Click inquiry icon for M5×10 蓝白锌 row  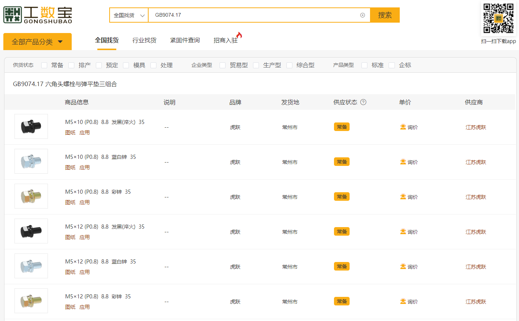[x=403, y=162]
